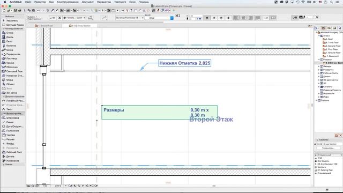Click the Нижняя Отметка 2,825 label
Image resolution: width=343 pixels, height=193 pixels.
tap(184, 63)
